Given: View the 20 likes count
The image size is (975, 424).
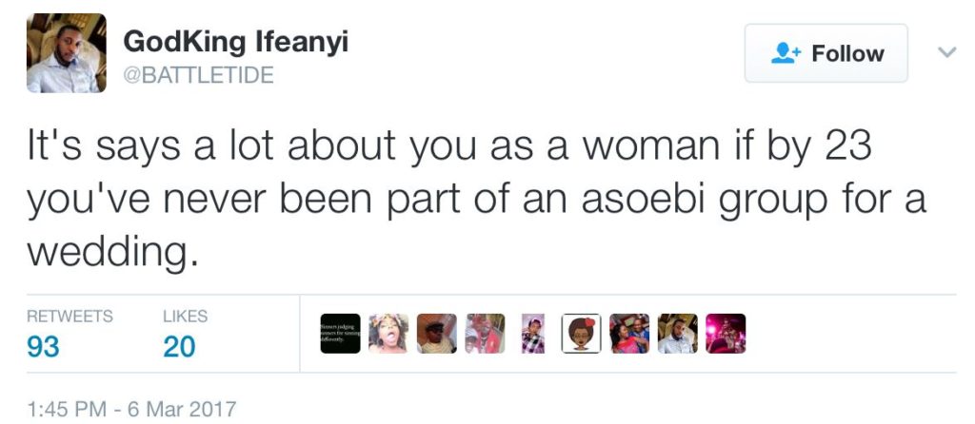Looking at the screenshot, I should point(179,348).
